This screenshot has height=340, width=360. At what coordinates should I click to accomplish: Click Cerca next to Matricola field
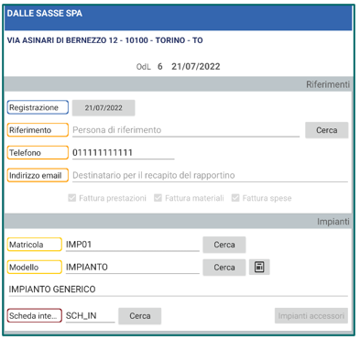point(224,245)
